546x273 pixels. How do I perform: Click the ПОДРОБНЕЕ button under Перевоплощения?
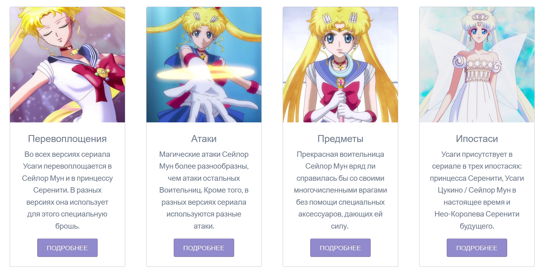[67, 248]
